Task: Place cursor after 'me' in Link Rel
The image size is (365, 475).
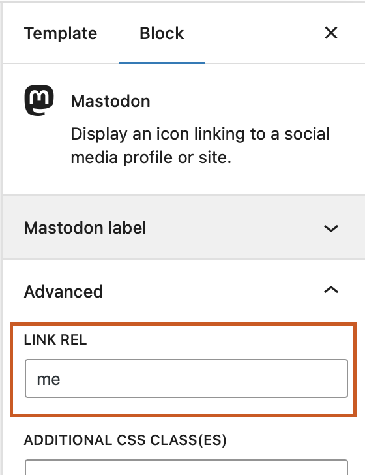Action: pyautogui.click(x=61, y=379)
